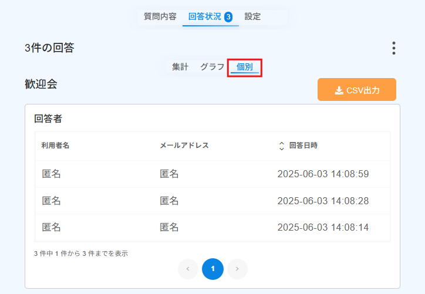
Task: Select the highlighted 個別 tab
Action: (x=244, y=67)
